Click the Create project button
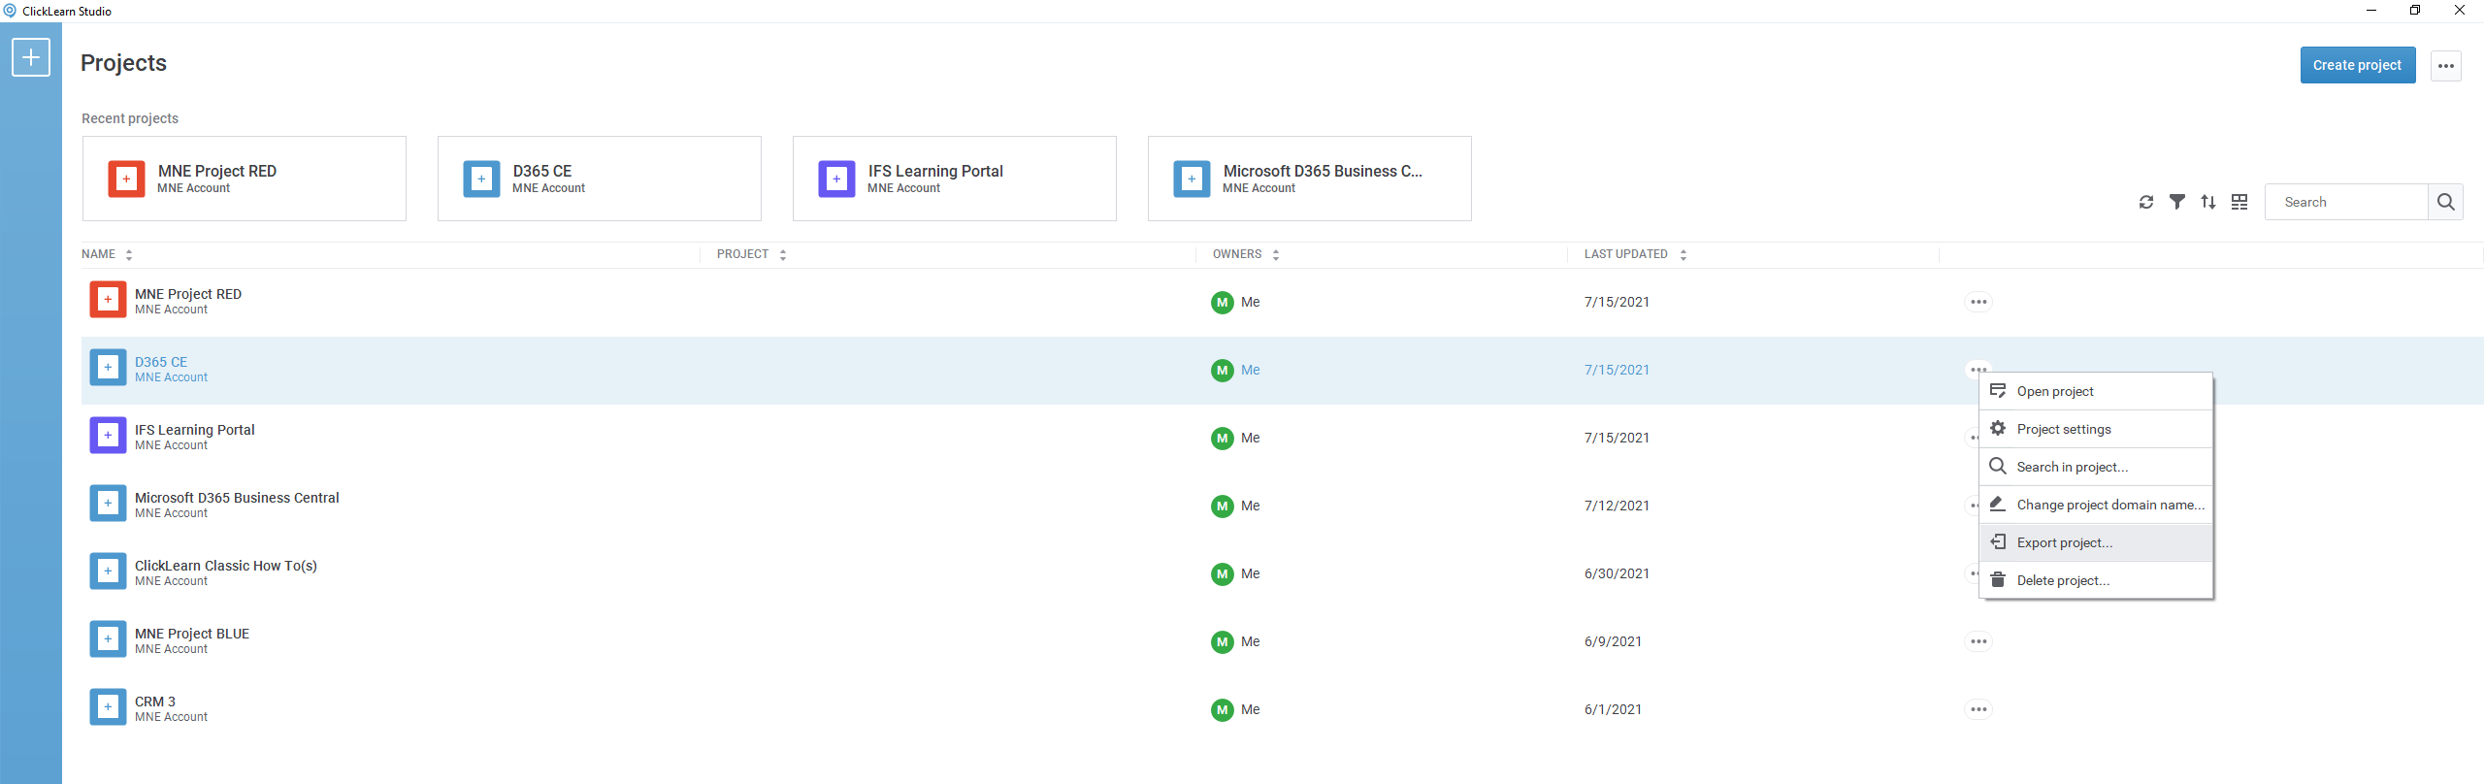2484x784 pixels. pos(2358,65)
